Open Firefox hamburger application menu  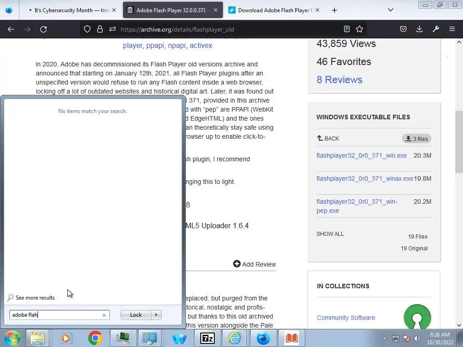(x=452, y=29)
